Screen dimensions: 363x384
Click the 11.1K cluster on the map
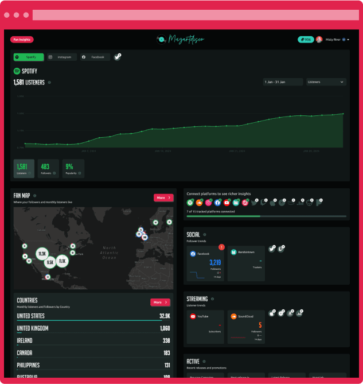pos(62,261)
